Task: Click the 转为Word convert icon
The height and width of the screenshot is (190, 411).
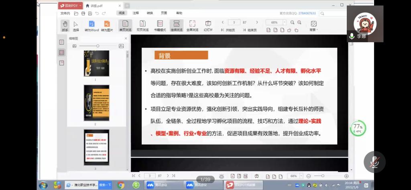Action: [x=92, y=26]
